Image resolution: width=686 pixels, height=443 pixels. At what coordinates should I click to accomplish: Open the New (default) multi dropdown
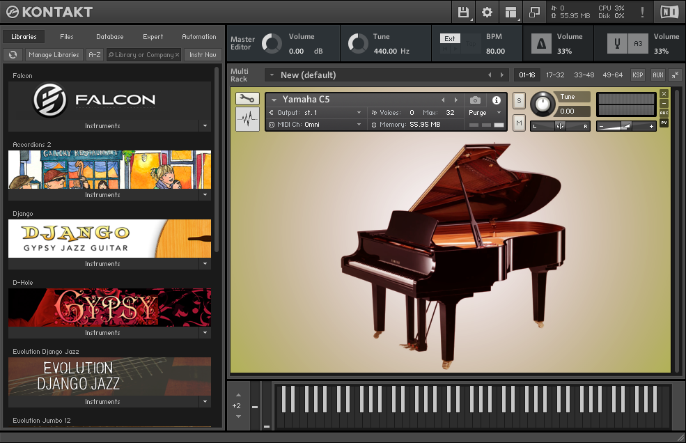click(272, 75)
